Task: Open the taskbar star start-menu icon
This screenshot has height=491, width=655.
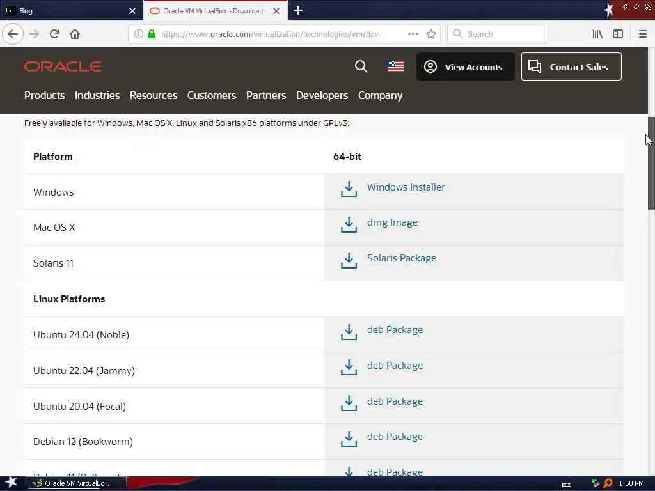Action: [11, 483]
